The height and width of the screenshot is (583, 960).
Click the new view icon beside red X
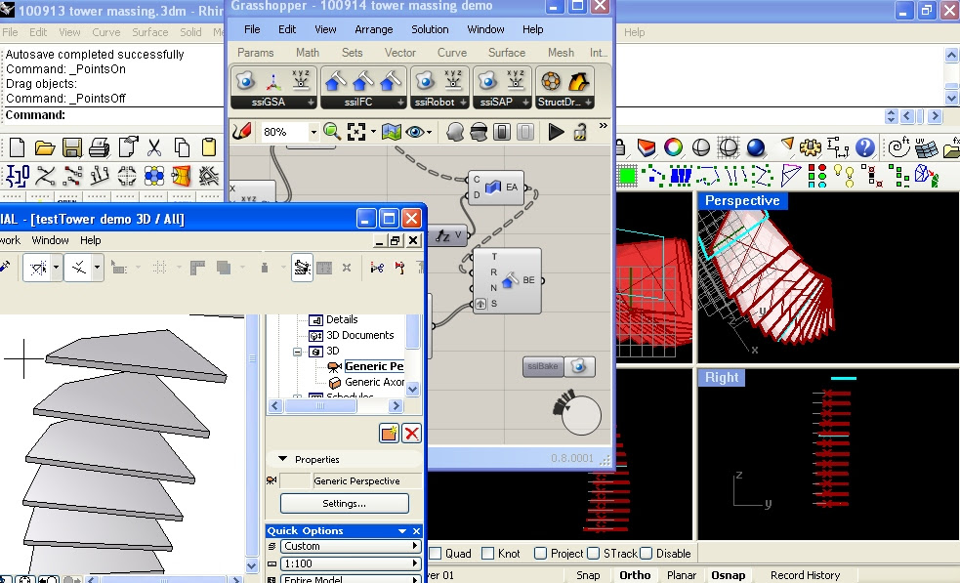click(390, 434)
